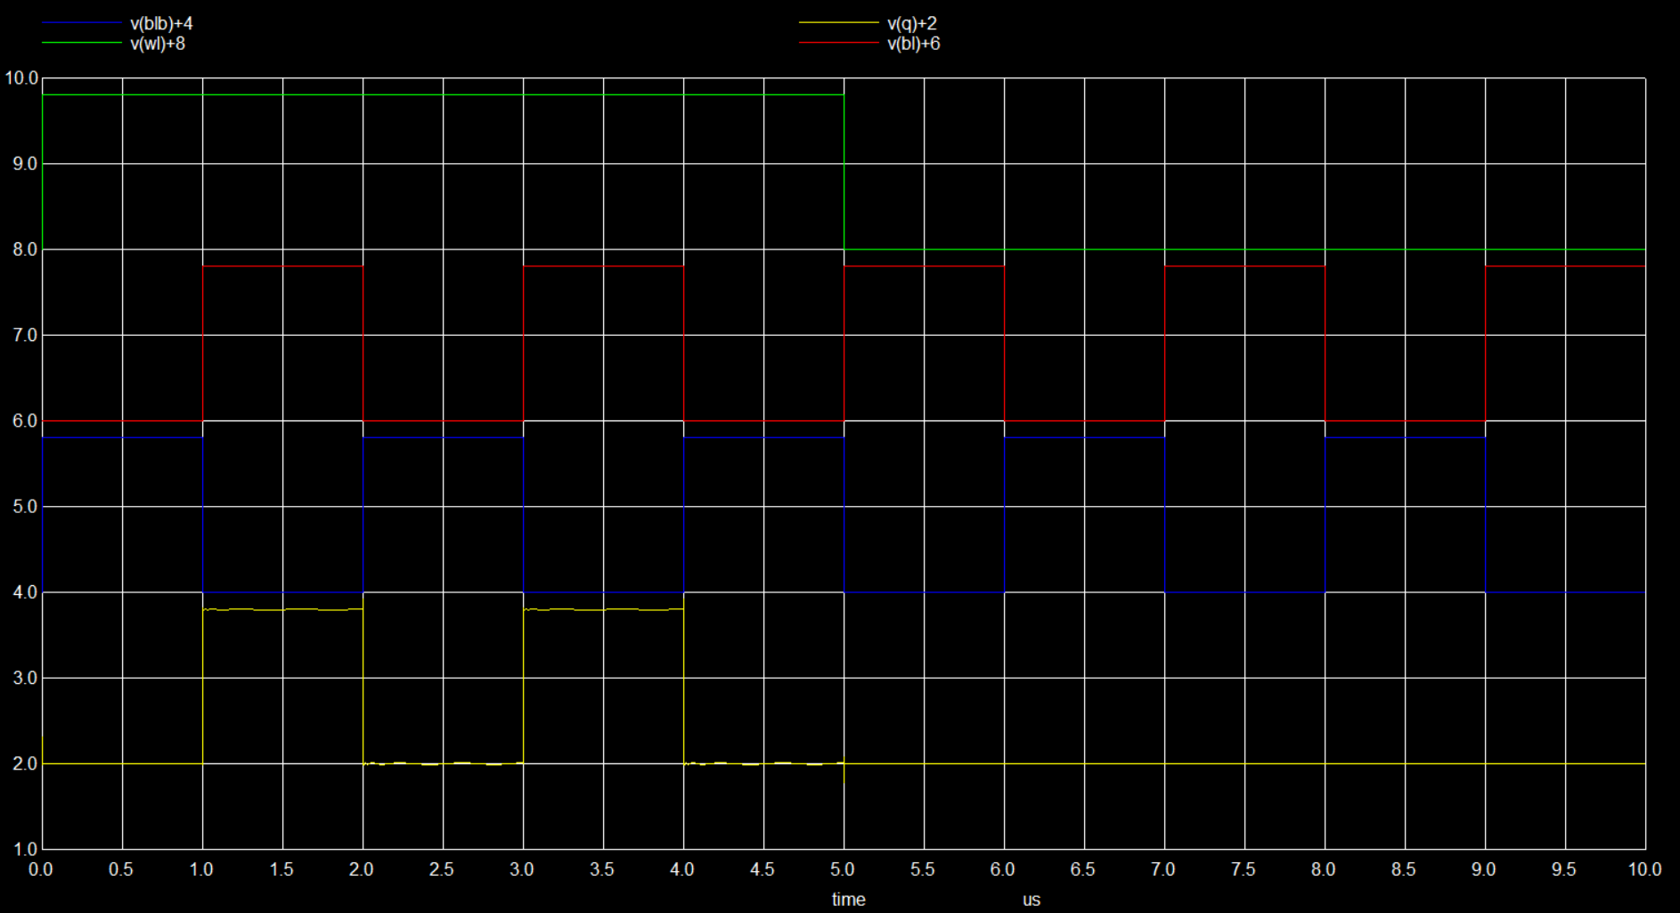Click the blue line sample beside v(blb)+4

(x=81, y=23)
